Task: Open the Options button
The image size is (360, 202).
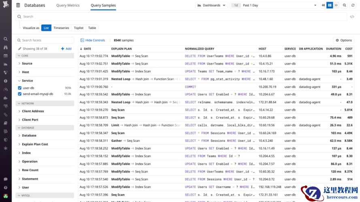Action: (344, 40)
